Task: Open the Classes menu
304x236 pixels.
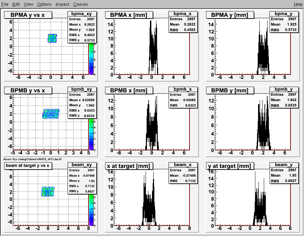Action: pyautogui.click(x=81, y=4)
